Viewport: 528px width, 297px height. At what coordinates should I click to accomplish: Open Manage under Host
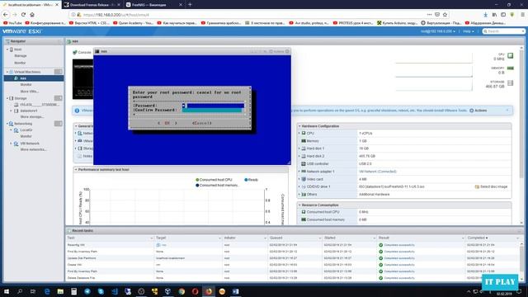(x=20, y=56)
